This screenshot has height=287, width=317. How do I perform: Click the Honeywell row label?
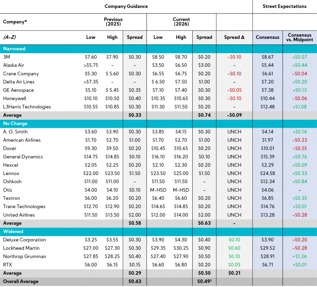click(x=14, y=99)
